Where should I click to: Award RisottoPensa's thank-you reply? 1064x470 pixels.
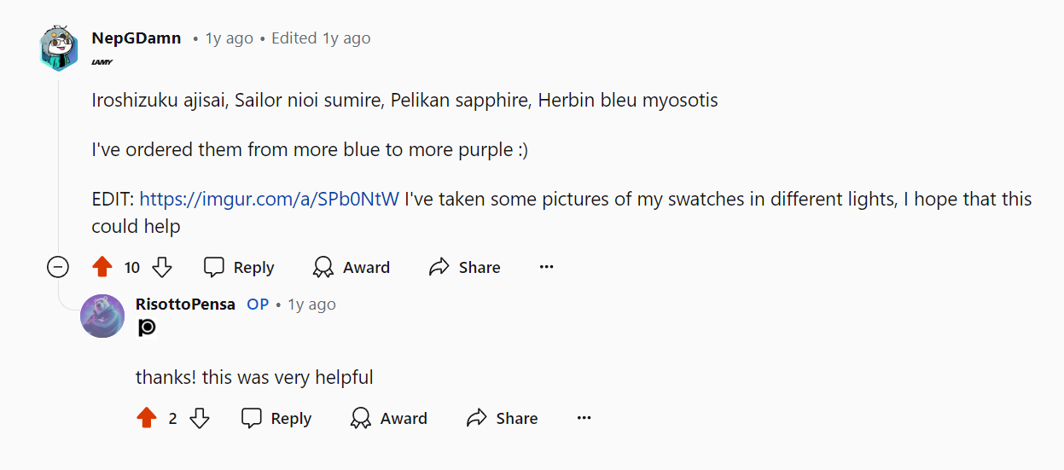(x=389, y=419)
